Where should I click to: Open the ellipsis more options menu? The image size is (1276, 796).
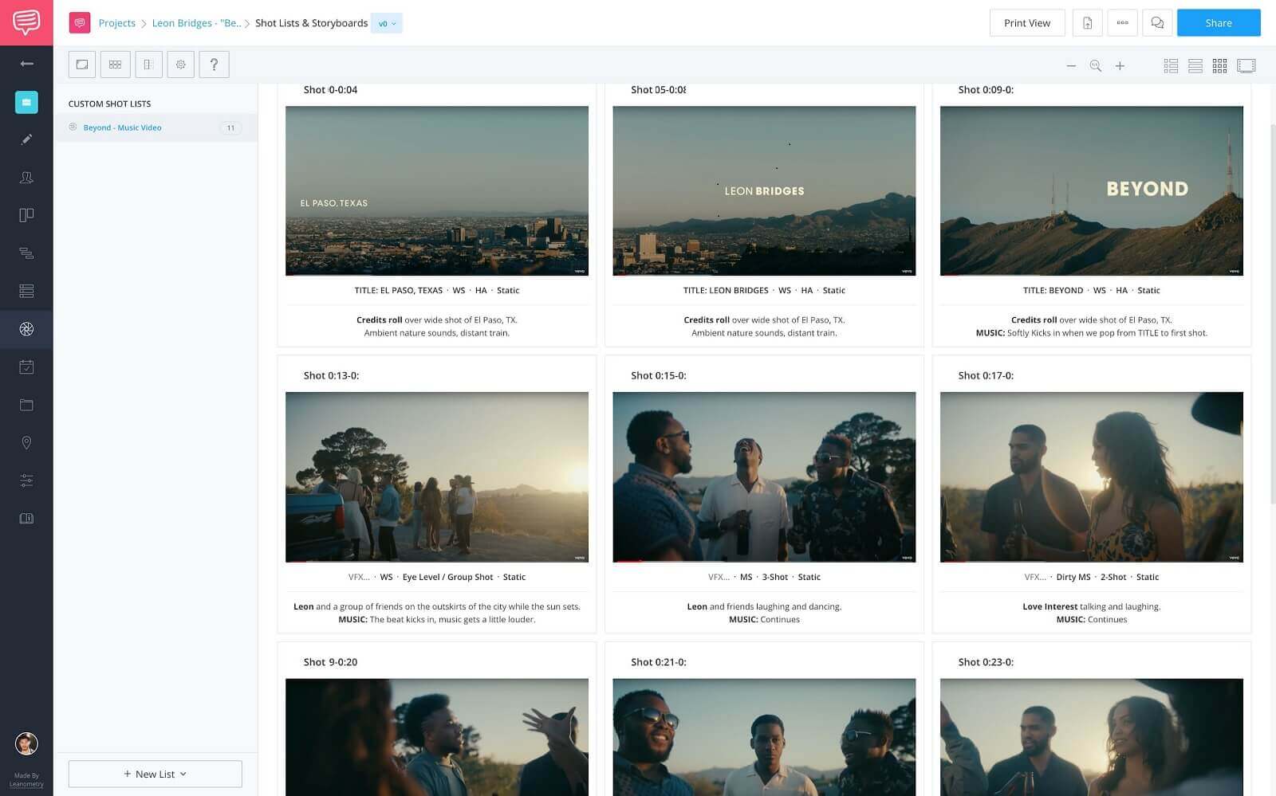coord(1122,22)
